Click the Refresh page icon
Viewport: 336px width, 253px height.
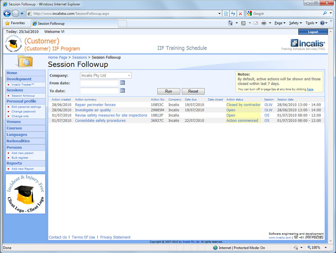(x=233, y=13)
